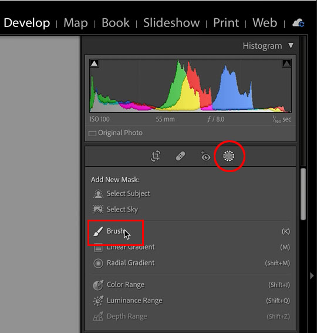317x333 pixels.
Task: Collapse right panel with side arrow
Action: (312, 275)
